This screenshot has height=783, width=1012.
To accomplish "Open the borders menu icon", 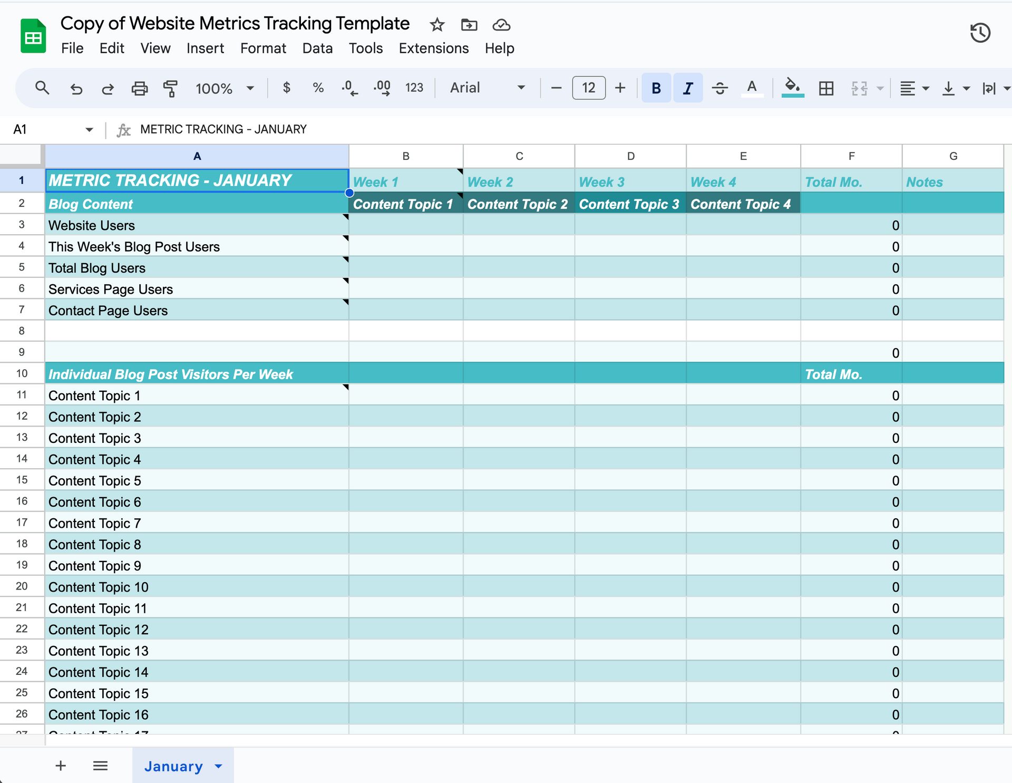I will [x=826, y=88].
